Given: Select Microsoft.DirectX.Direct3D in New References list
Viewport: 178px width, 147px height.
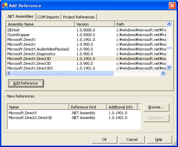Looking at the screenshot, I should [x=74, y=118].
